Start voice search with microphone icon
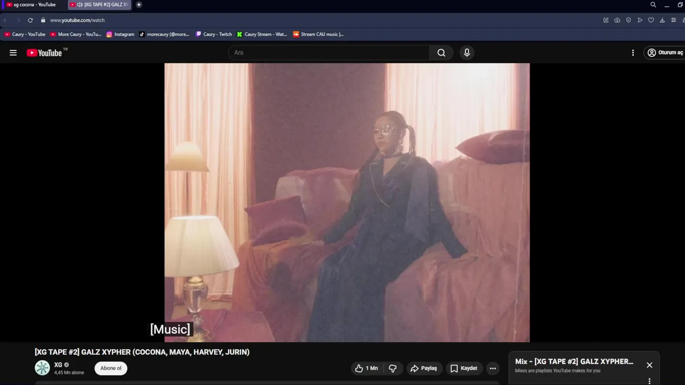Viewport: 685px width, 385px height. (x=467, y=52)
